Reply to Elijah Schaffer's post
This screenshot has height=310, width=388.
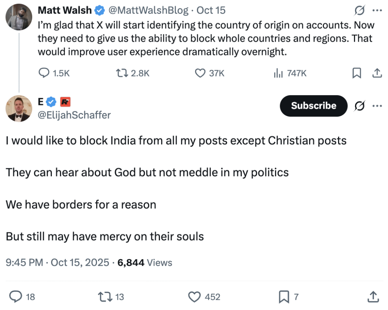(15, 297)
